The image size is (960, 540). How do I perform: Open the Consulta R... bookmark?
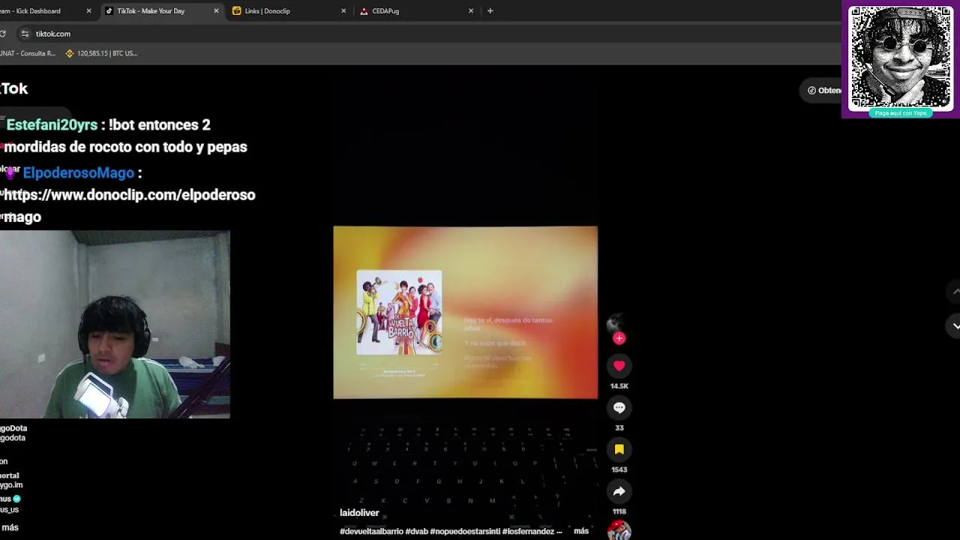(x=28, y=53)
